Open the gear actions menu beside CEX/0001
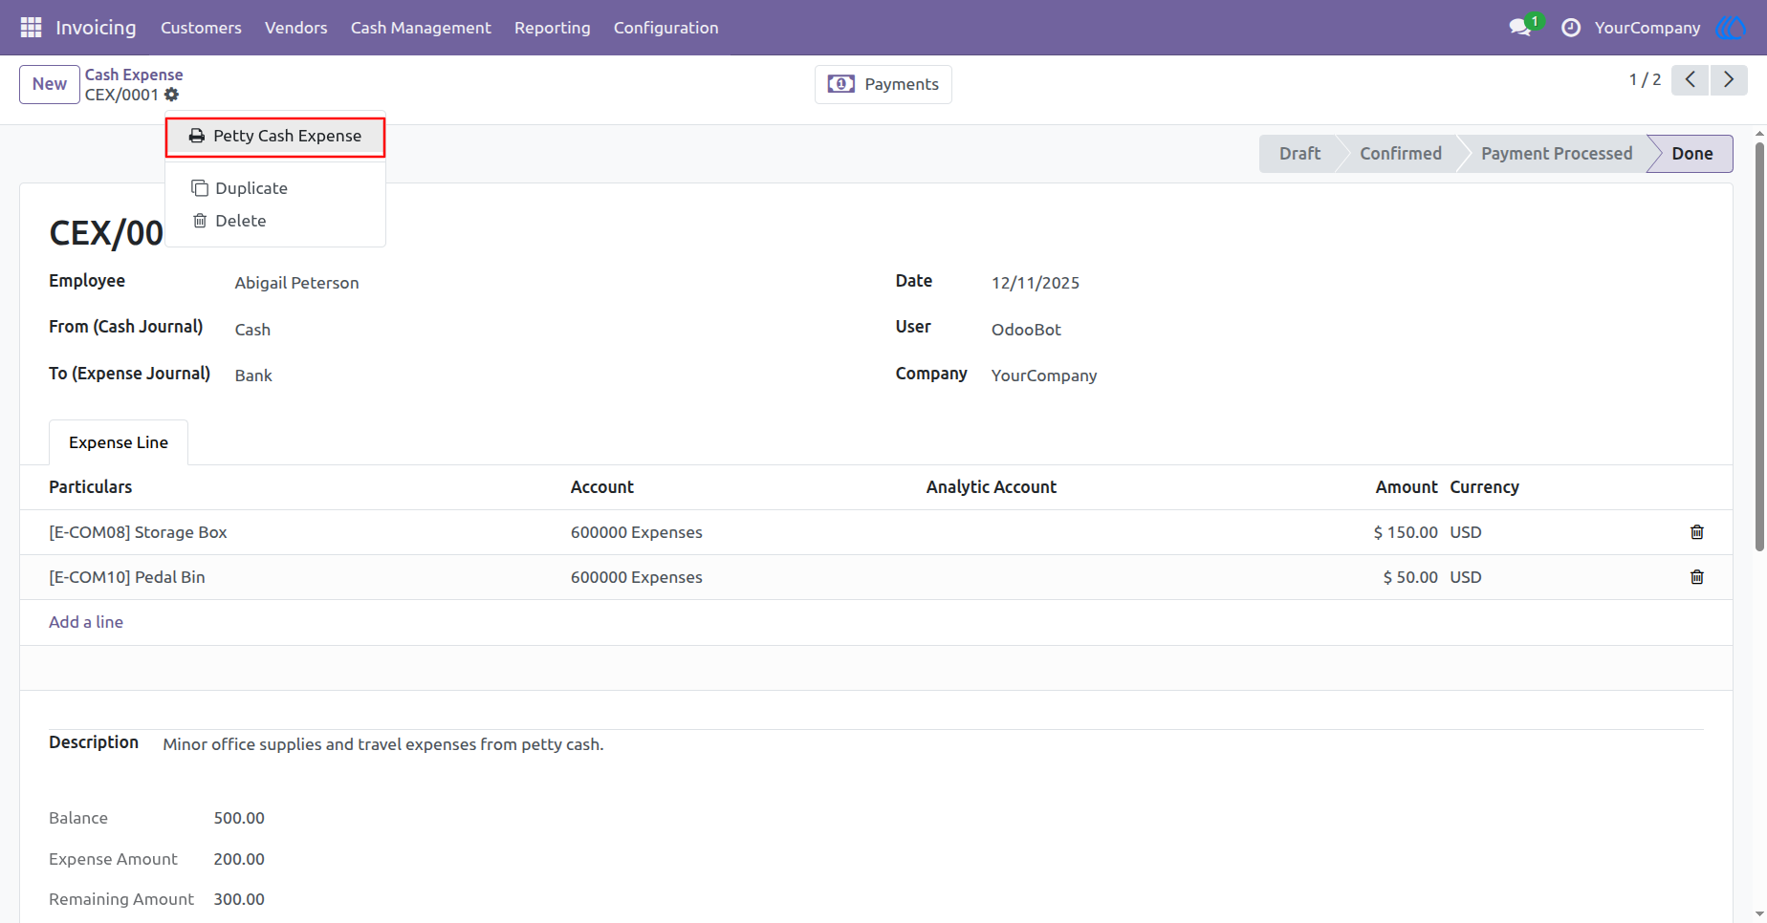The height and width of the screenshot is (923, 1767). (172, 95)
